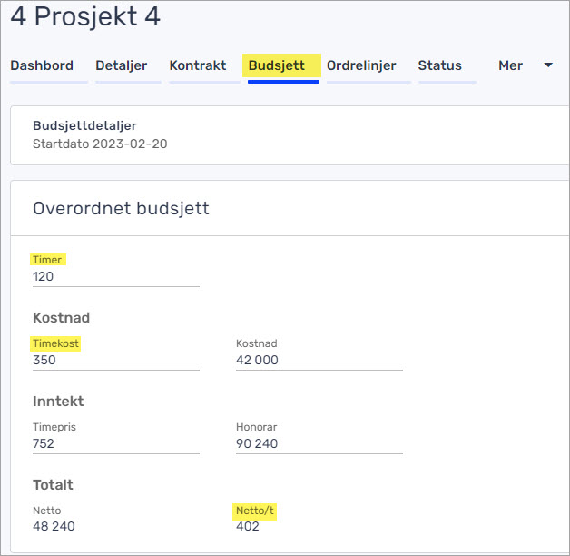Select the Netto value 48 240
The width and height of the screenshot is (570, 556).
54,527
